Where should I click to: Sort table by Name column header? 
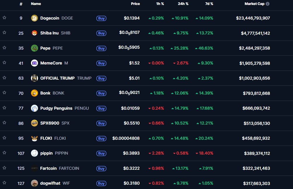36,4
